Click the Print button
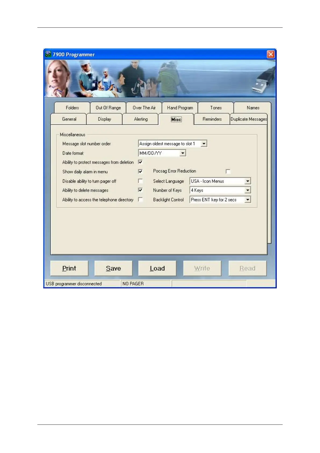This screenshot has height=453, width=320. tap(69, 268)
